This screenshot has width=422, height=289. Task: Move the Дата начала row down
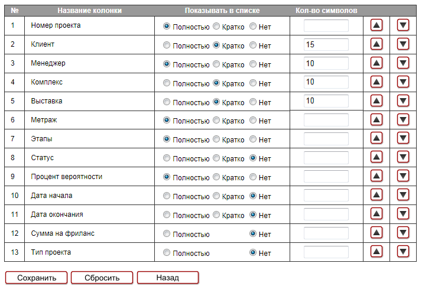[x=403, y=196]
